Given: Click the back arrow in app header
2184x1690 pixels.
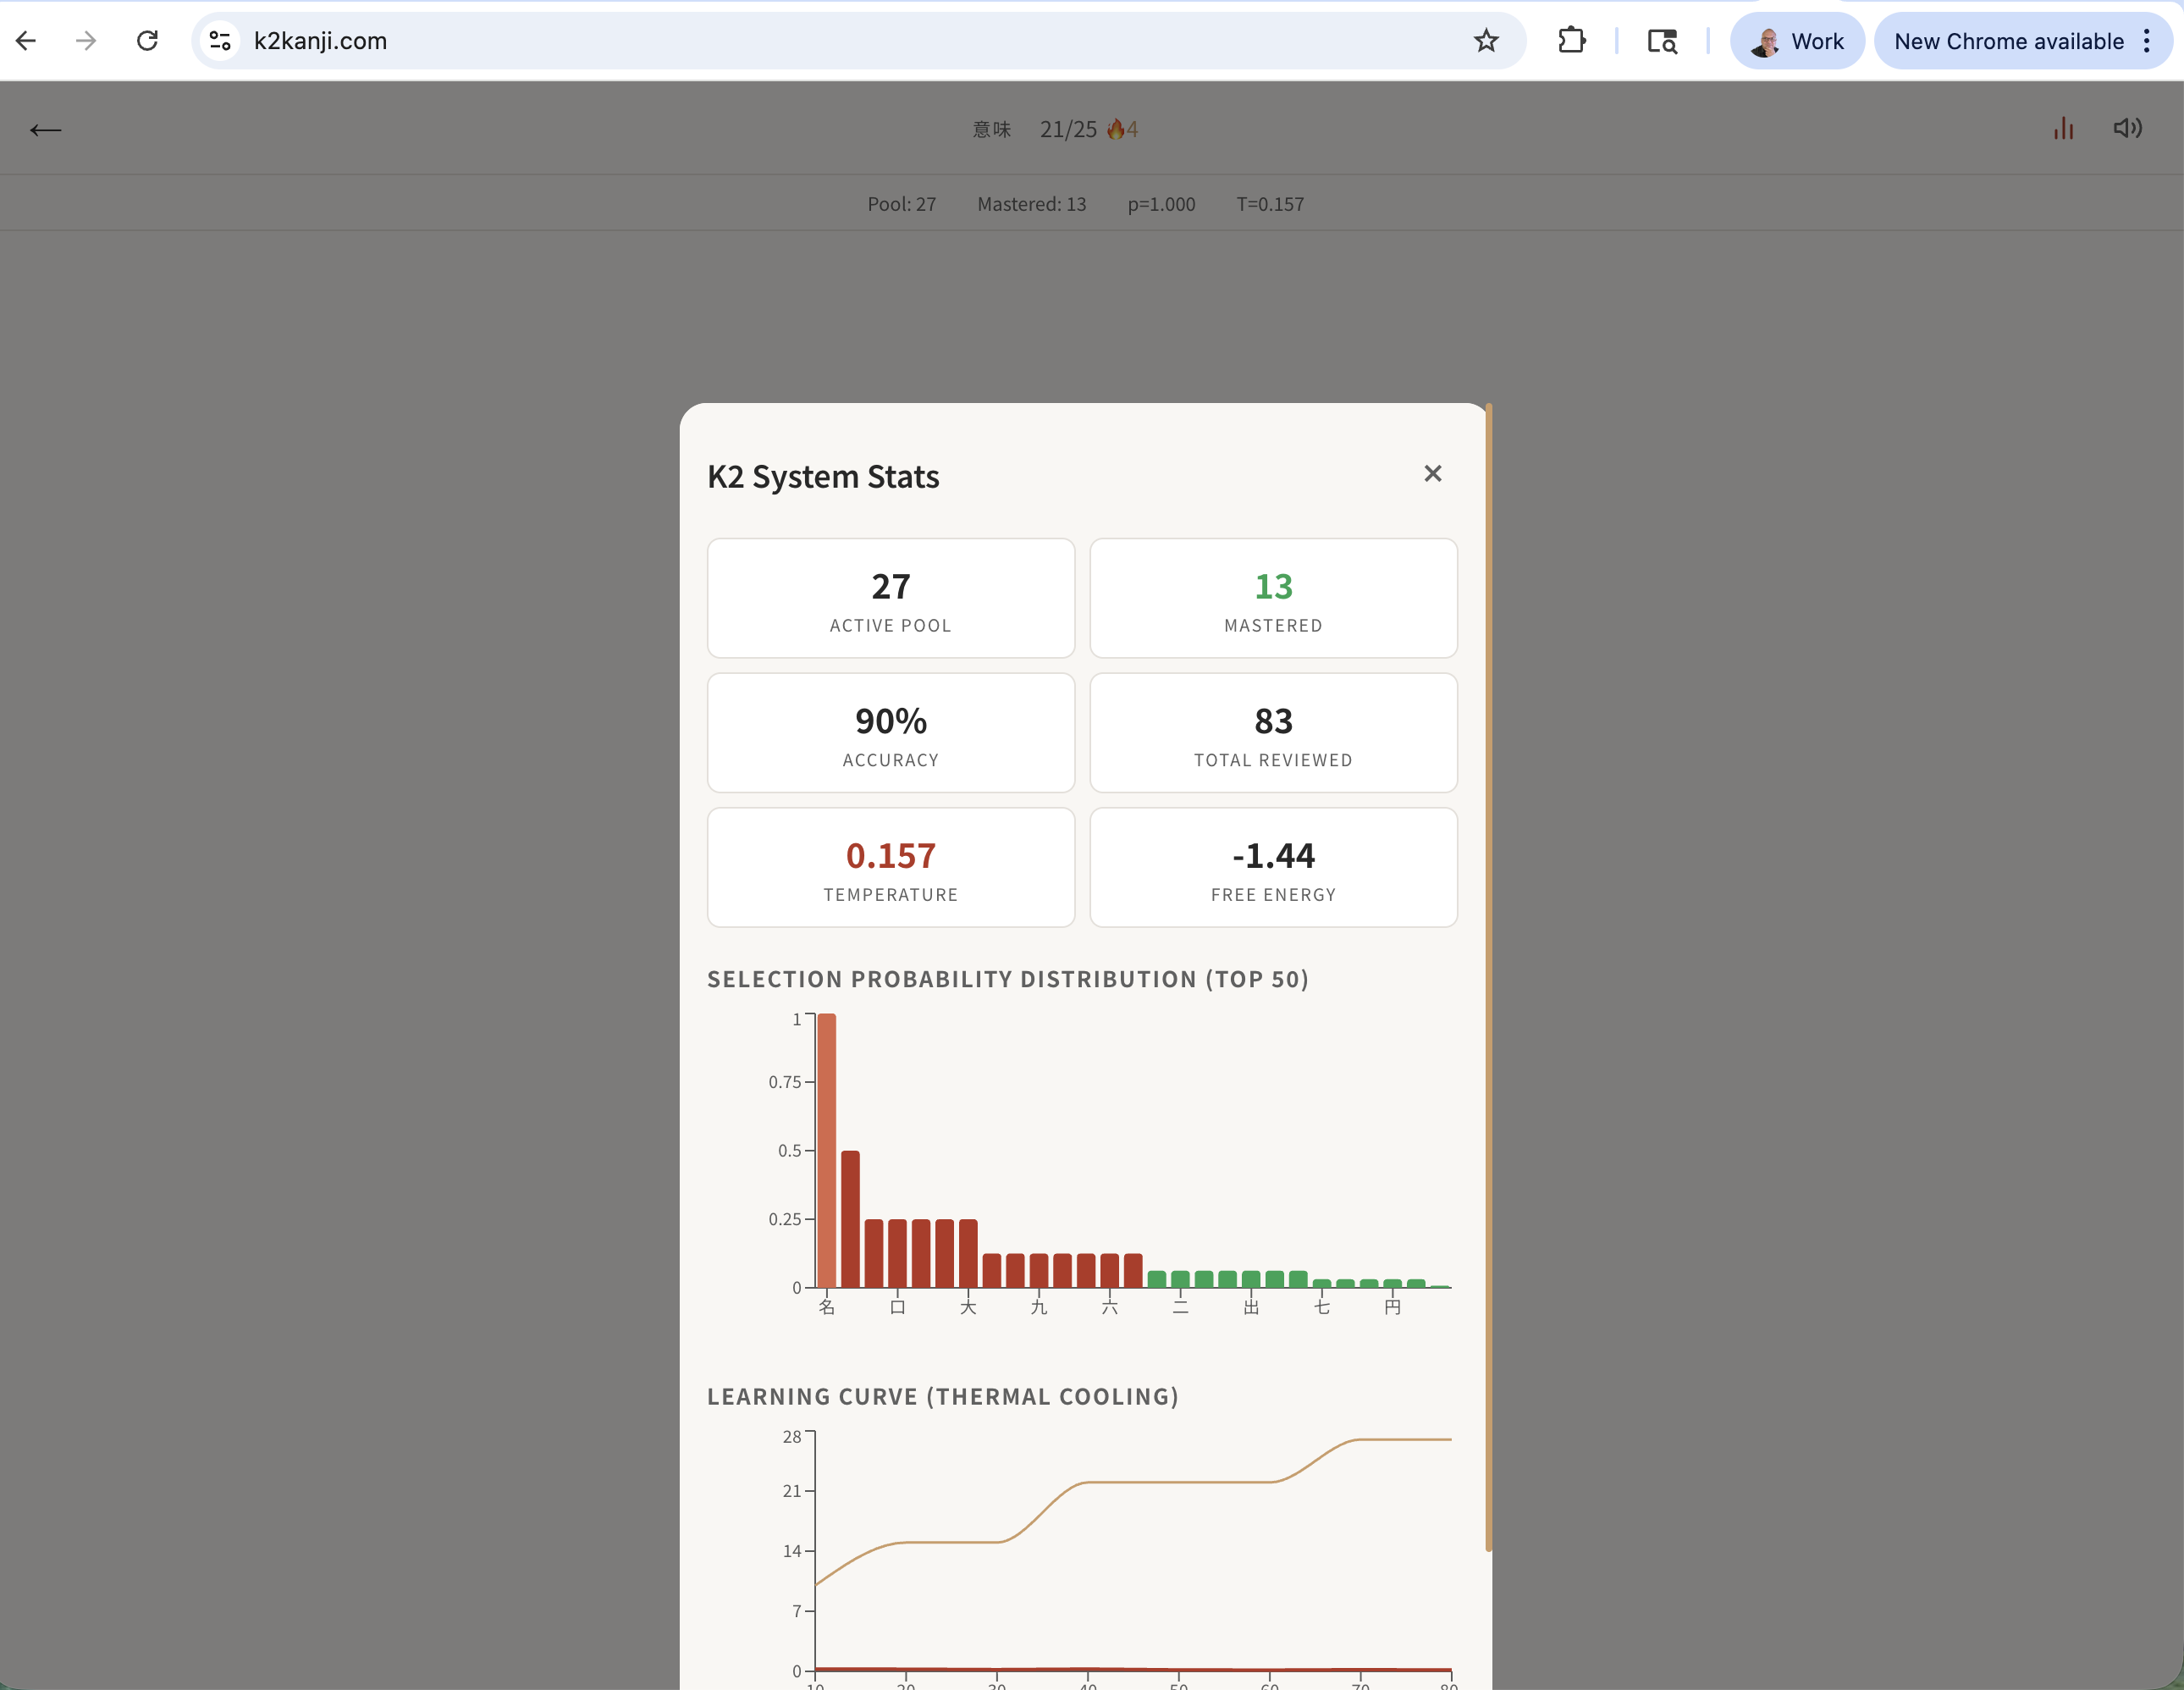Looking at the screenshot, I should coord(46,130).
